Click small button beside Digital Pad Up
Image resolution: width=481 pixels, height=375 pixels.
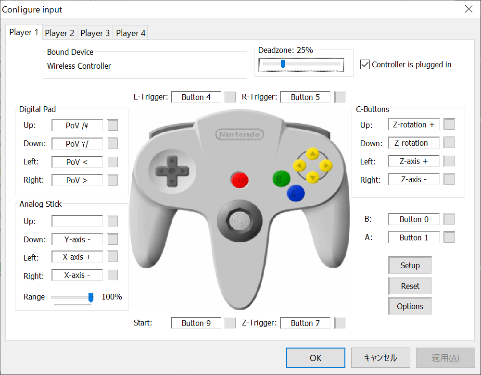click(x=113, y=125)
